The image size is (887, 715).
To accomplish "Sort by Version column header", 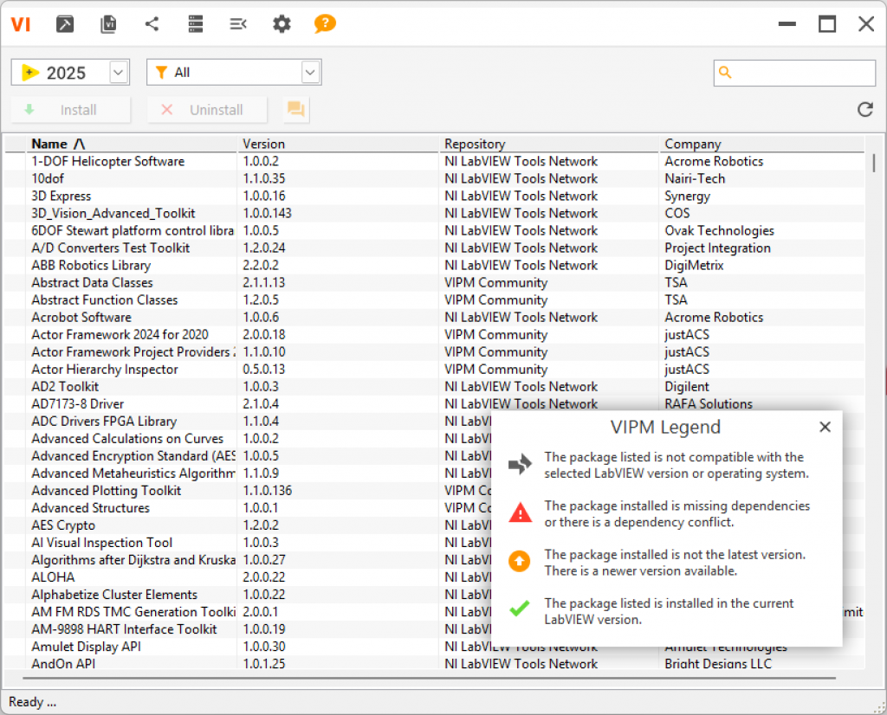I will (339, 145).
